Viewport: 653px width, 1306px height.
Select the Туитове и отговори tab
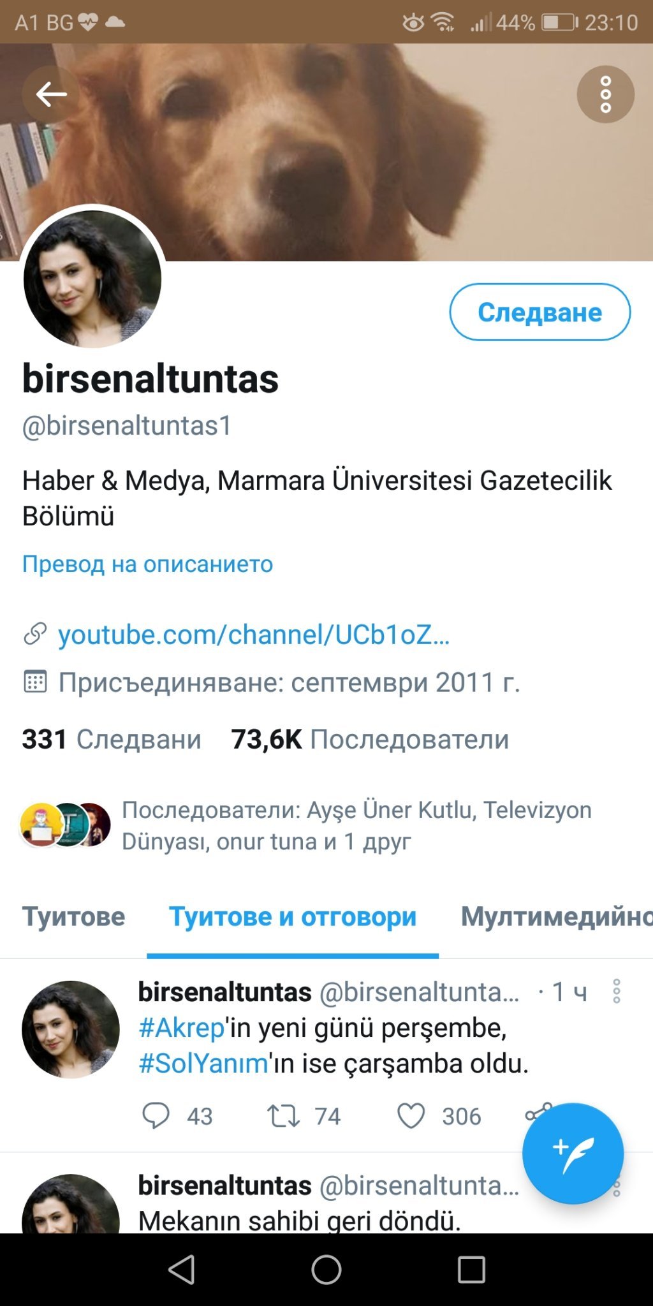[x=293, y=917]
